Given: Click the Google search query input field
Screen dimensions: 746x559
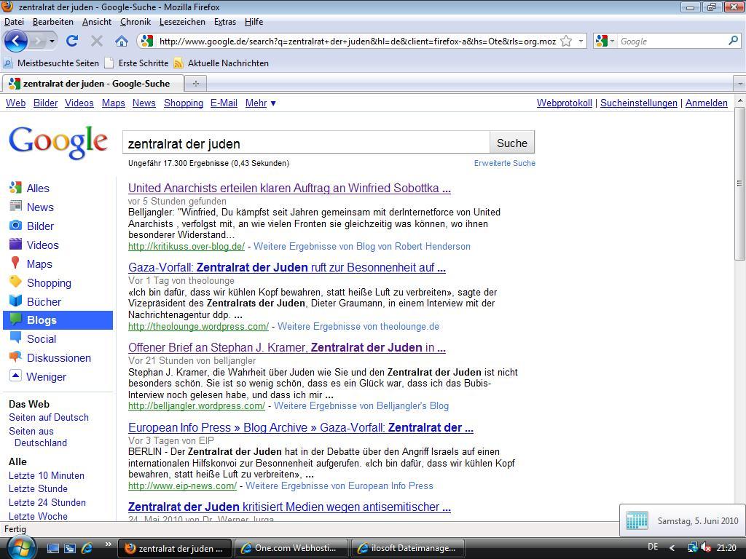Looking at the screenshot, I should pyautogui.click(x=306, y=143).
